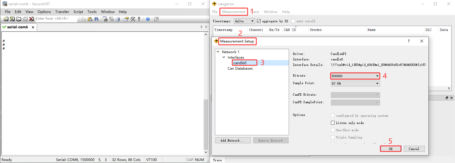Open SecureCRT File menu
The image size is (455, 163).
[8, 12]
